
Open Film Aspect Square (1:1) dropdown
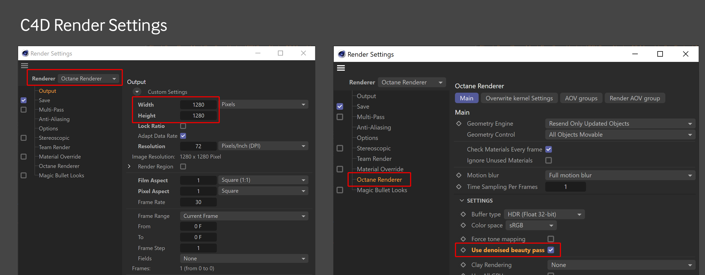(x=263, y=180)
